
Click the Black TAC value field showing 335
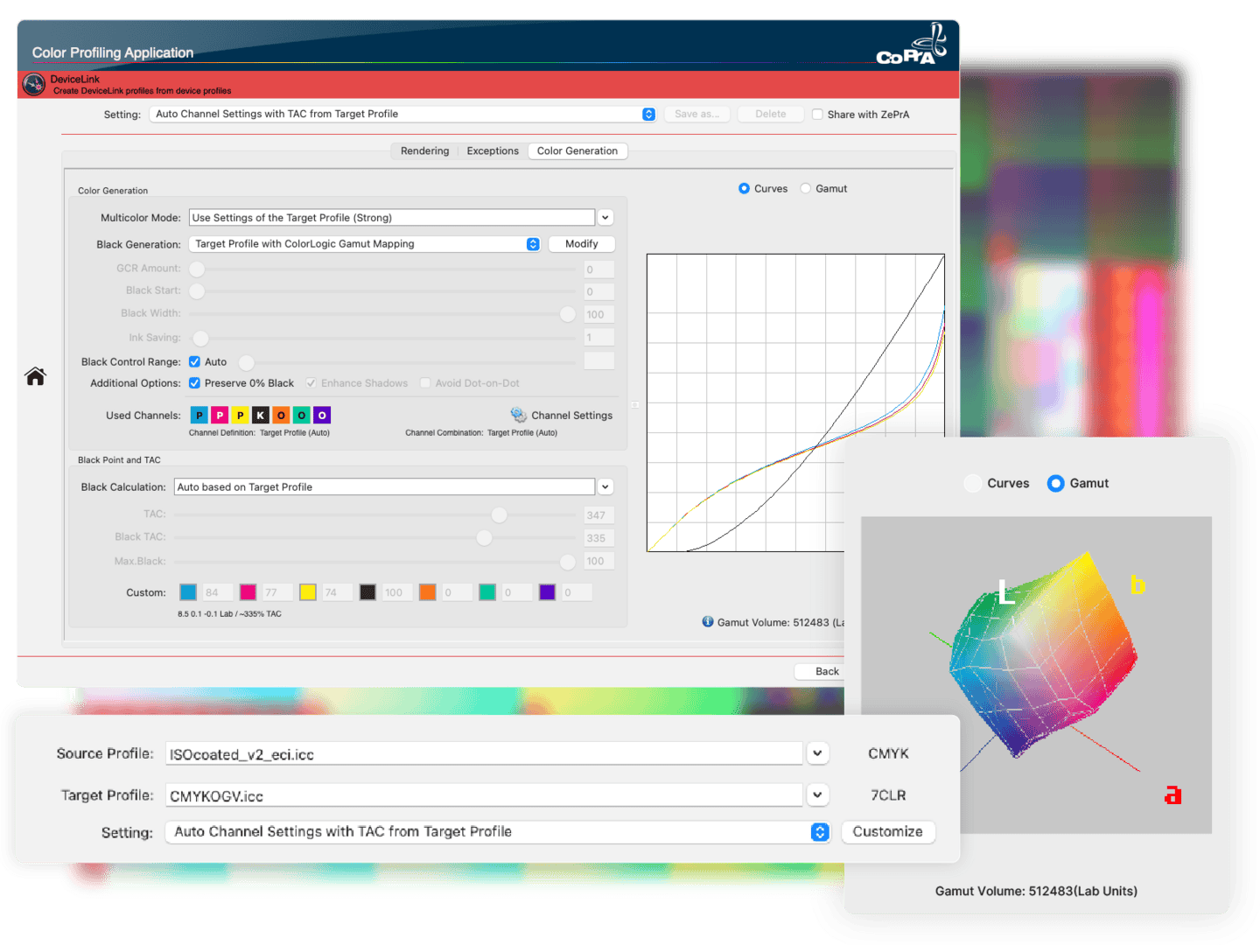(599, 538)
